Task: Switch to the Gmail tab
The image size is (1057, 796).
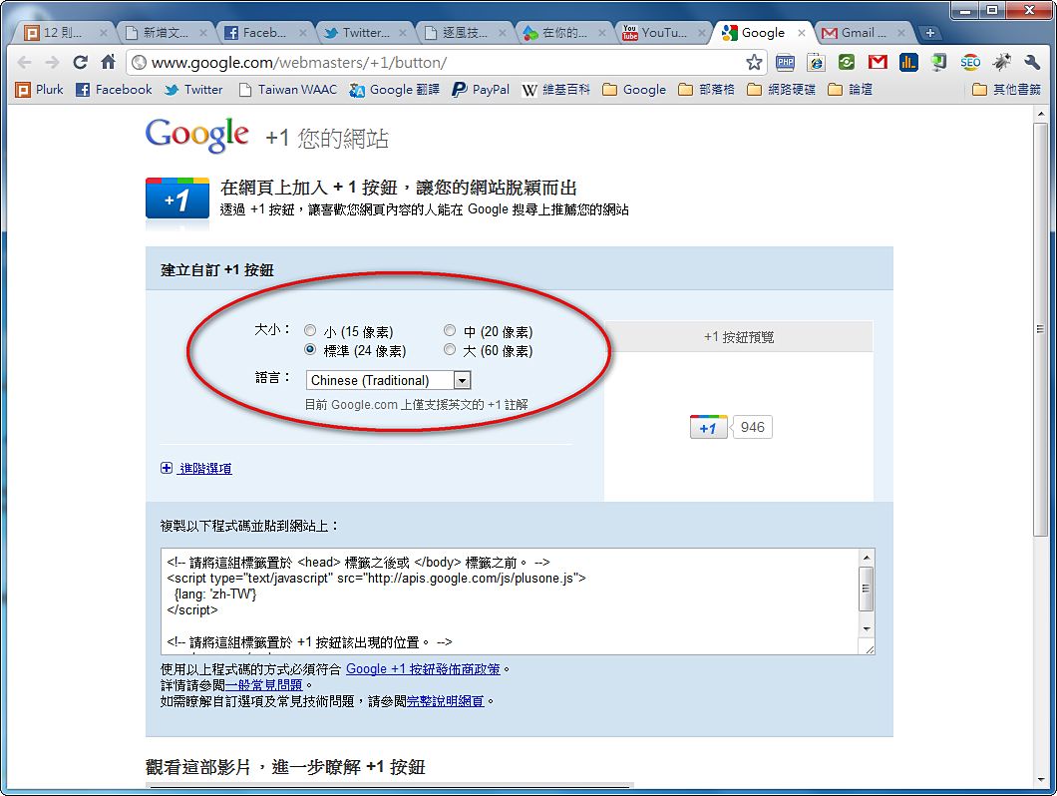Action: point(864,32)
